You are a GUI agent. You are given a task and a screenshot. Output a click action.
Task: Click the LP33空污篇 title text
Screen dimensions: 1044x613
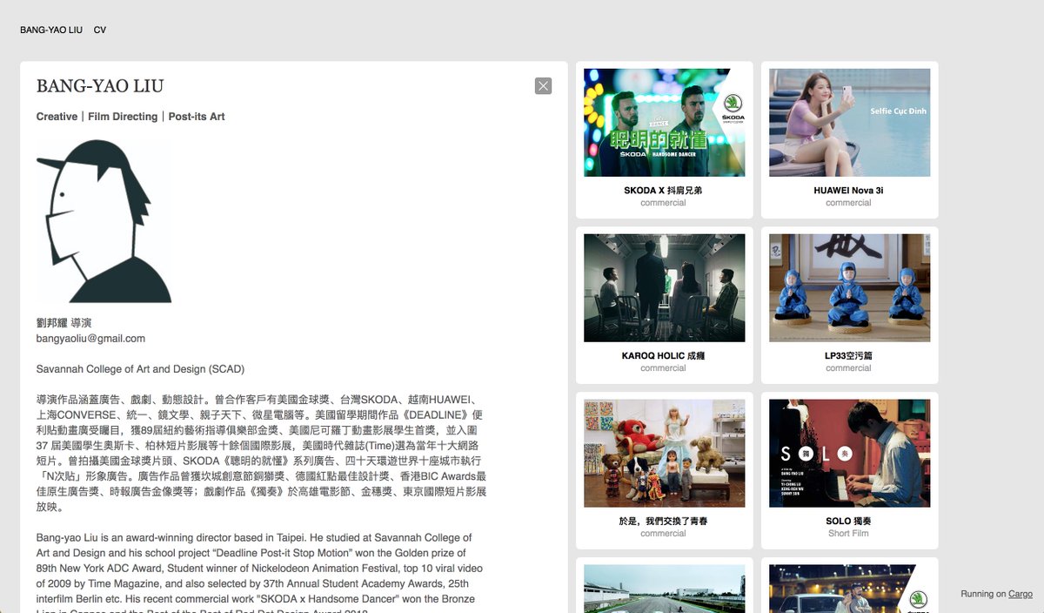coord(848,355)
